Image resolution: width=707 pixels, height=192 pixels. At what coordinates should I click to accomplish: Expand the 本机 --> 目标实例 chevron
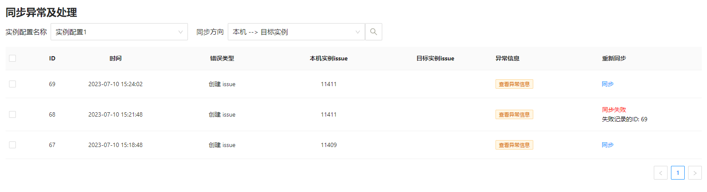point(357,32)
